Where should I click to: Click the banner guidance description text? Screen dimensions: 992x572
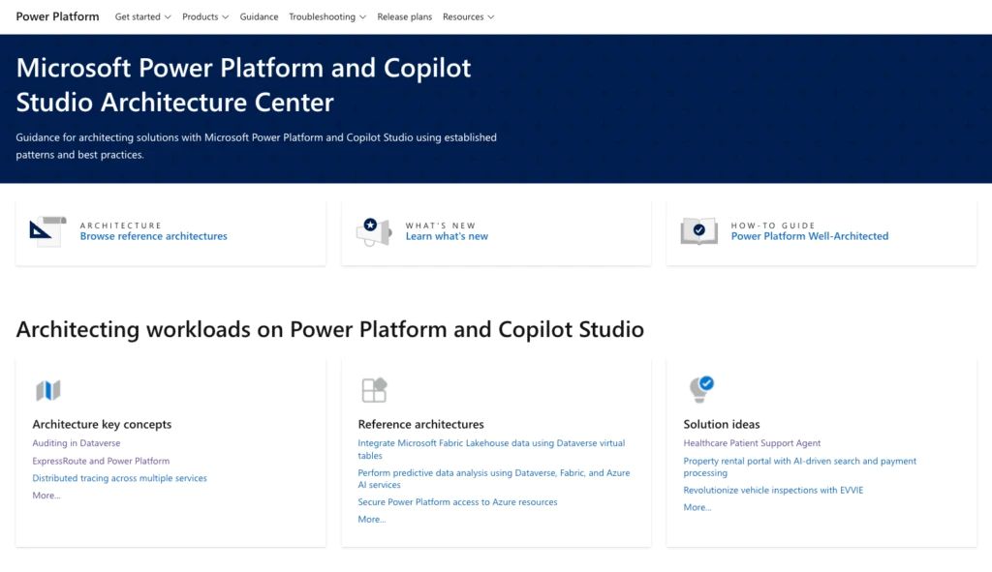click(x=256, y=146)
